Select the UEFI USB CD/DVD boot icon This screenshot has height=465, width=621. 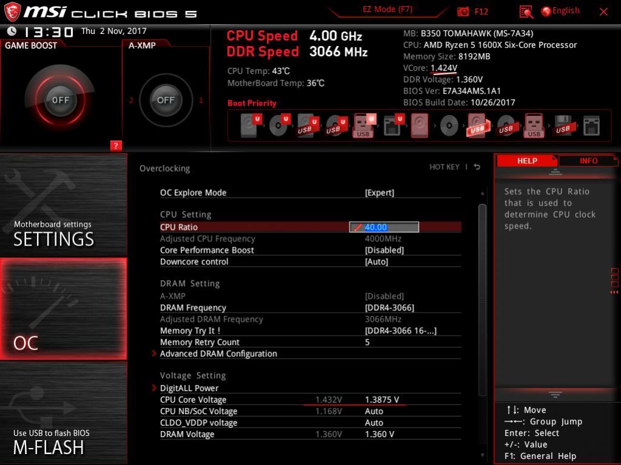point(337,125)
